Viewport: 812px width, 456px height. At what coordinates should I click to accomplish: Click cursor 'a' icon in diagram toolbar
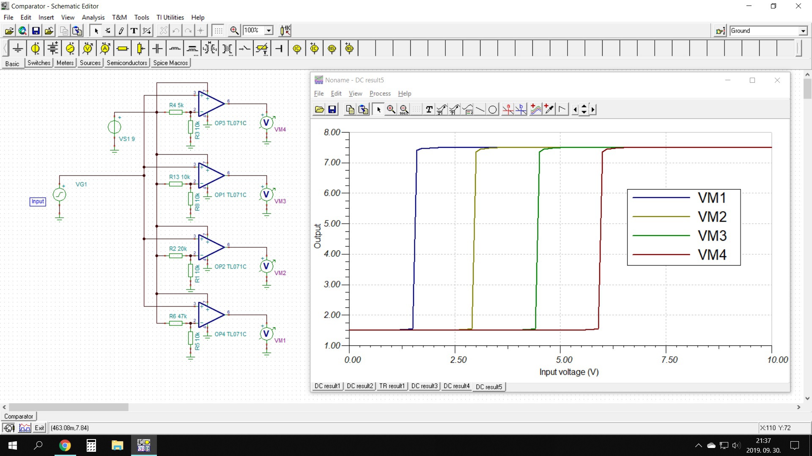point(507,110)
